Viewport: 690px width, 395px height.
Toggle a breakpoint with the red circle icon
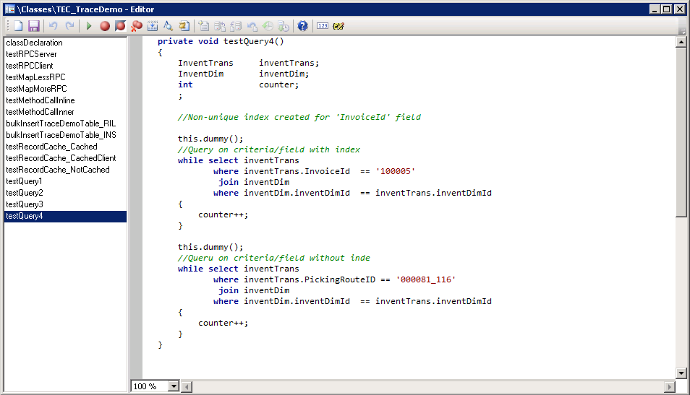coord(105,27)
